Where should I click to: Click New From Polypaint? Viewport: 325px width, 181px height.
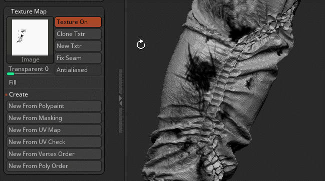point(54,106)
